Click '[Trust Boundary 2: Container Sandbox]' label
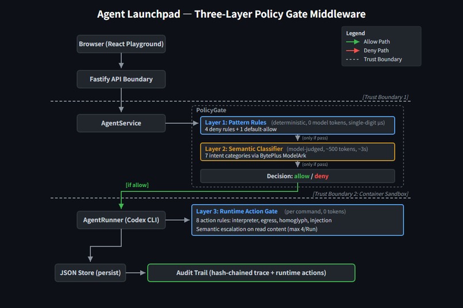The width and height of the screenshot is (463, 308). 361,194
